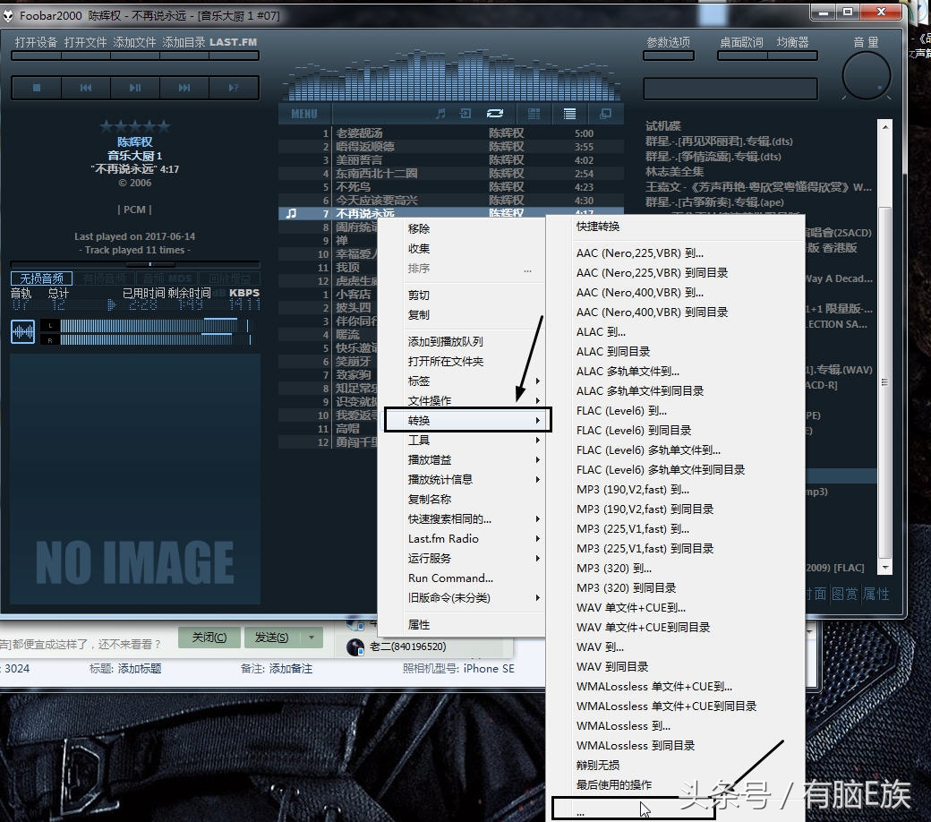This screenshot has width=931, height=822.
Task: Expand the 转换 submenu
Action: 467,420
